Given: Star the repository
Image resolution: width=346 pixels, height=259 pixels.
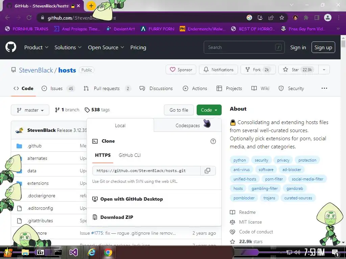Looking at the screenshot, I should [299, 69].
